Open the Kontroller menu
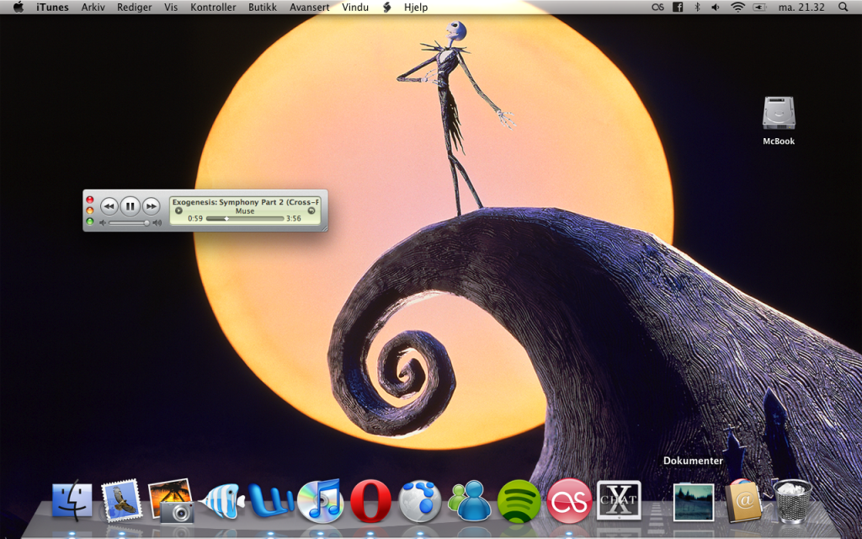Viewport: 862px width, 539px height. click(213, 7)
